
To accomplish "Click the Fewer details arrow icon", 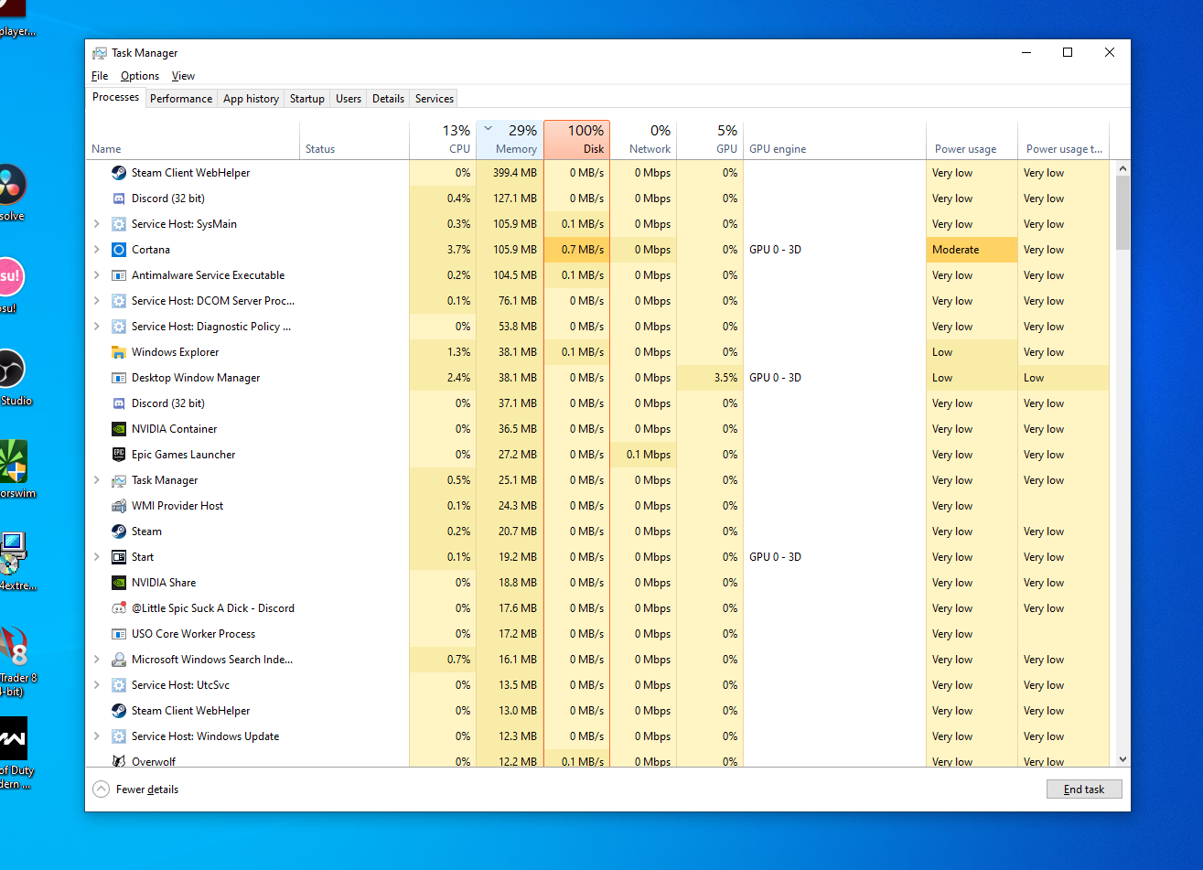I will click(101, 789).
